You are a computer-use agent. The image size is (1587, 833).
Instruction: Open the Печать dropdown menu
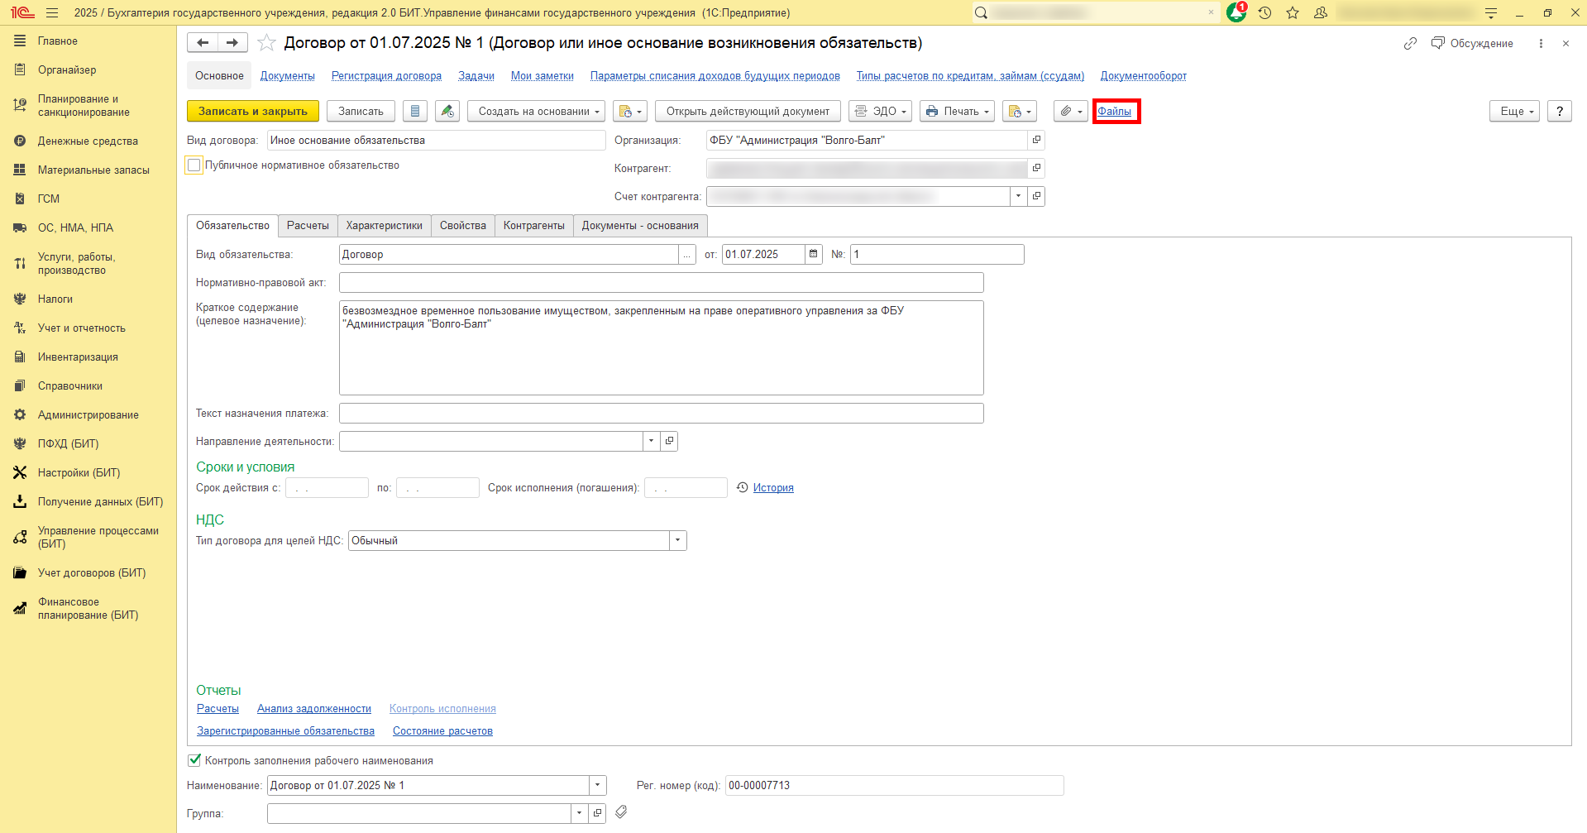[x=957, y=111]
